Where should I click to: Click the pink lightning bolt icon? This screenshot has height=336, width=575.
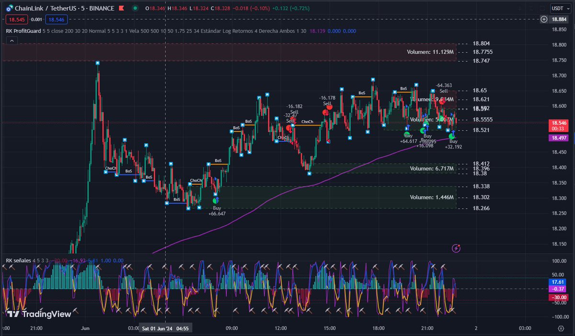click(456, 248)
